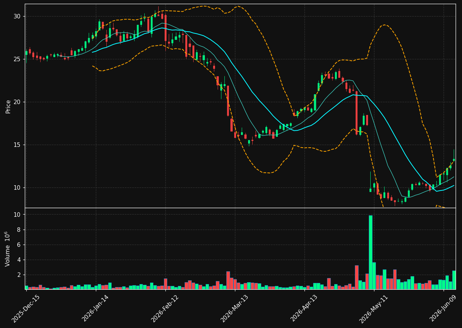
Task: Click the volume axis value 8
Action: [x=19, y=230]
